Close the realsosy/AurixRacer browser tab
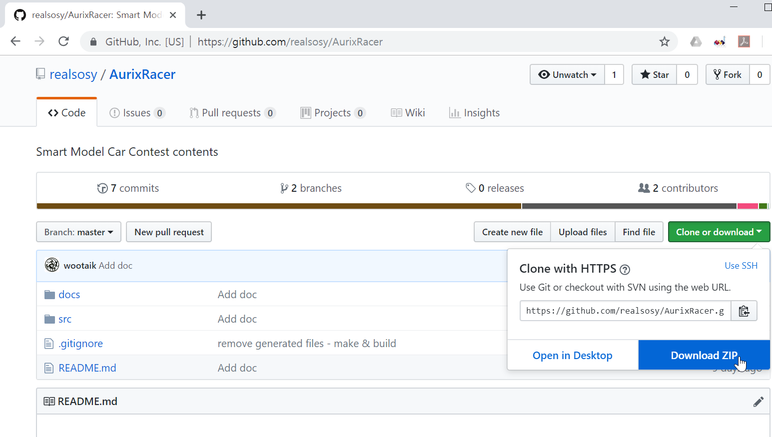Viewport: 772px width, 437px height. click(173, 15)
